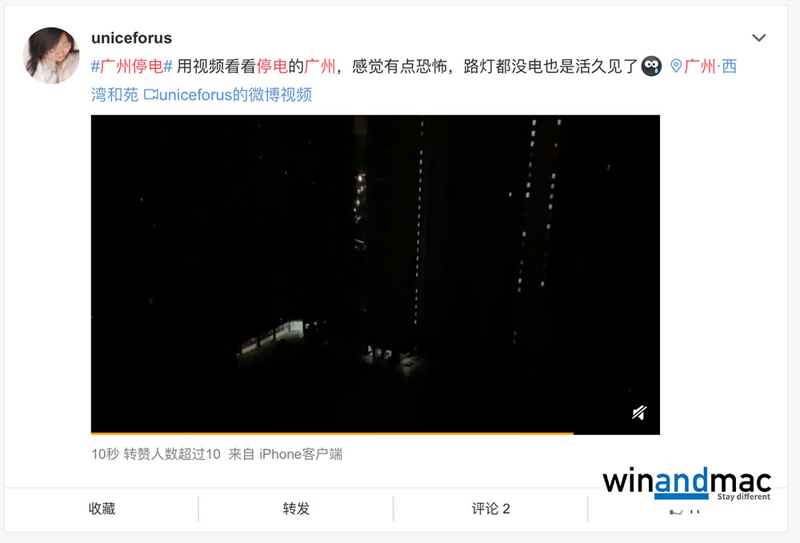Click the video camera icon before uniceforus的微博视频

coord(151,94)
